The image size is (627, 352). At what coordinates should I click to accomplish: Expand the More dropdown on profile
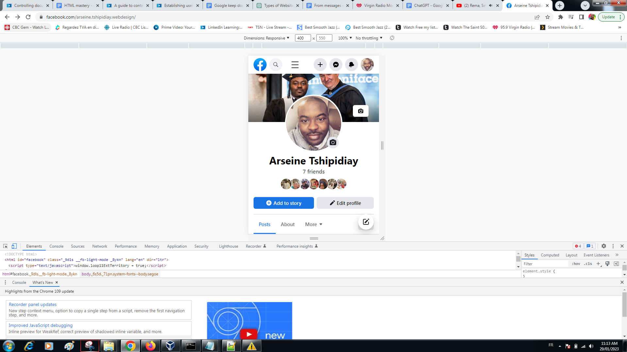point(313,224)
